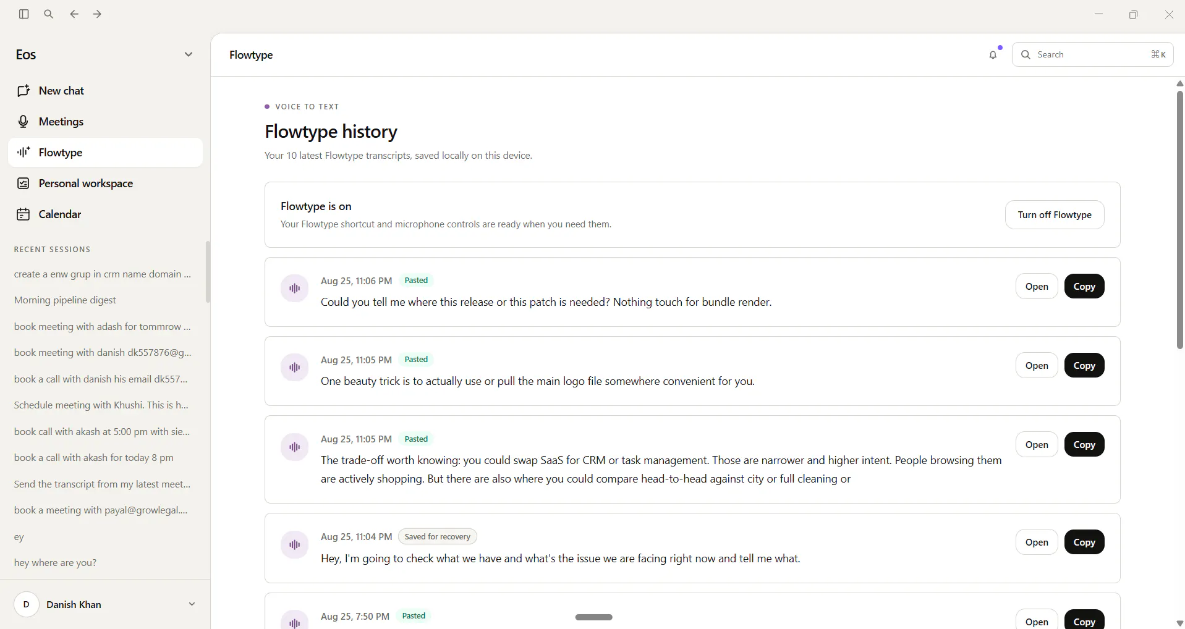Click waveform icon of 'One beauty trick' transcript
This screenshot has height=629, width=1185.
[x=295, y=368]
